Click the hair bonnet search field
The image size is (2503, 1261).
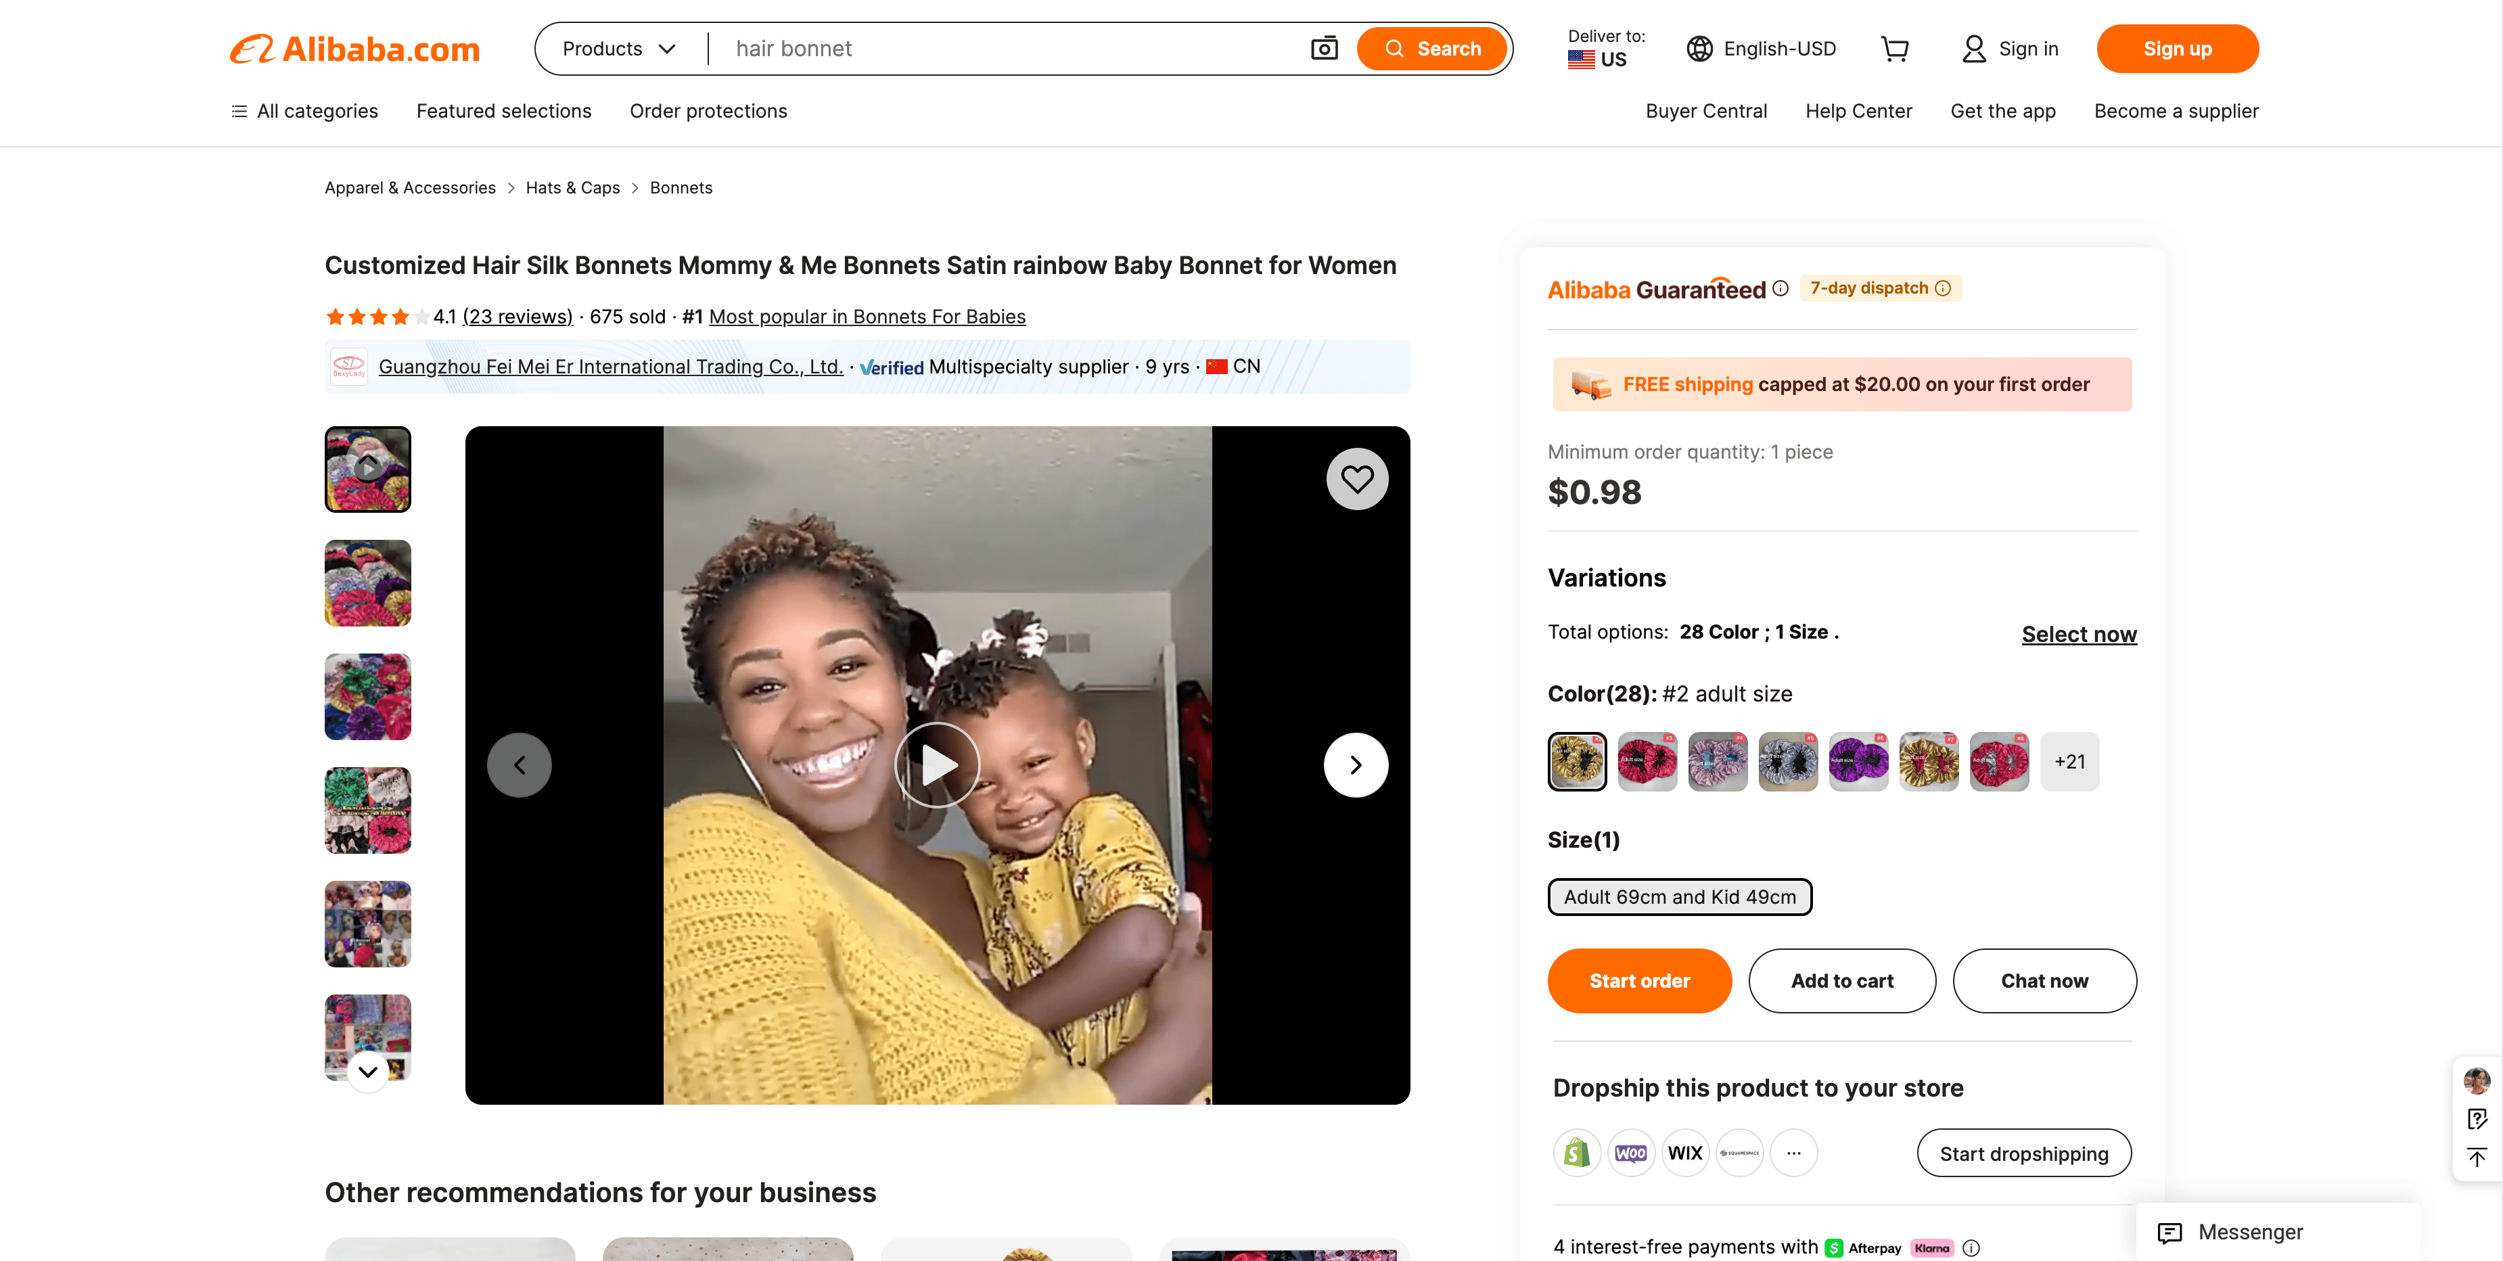(x=1011, y=49)
